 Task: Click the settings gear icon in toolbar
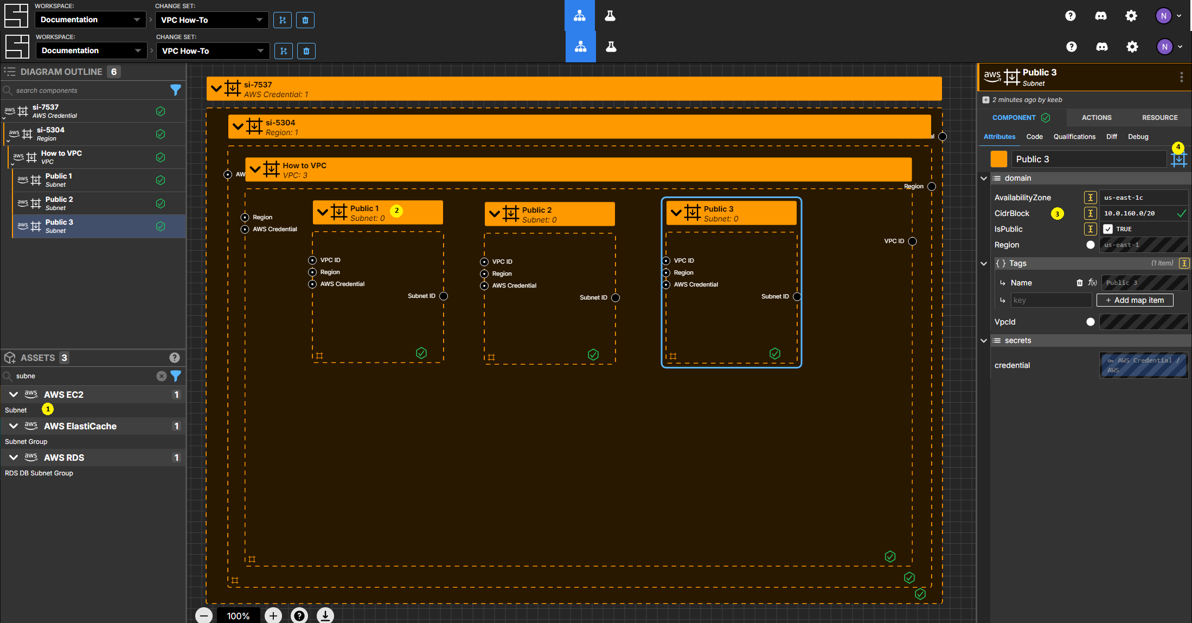tap(1133, 15)
